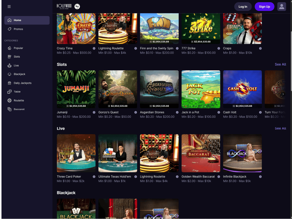Open the hamburger menu icon
Screen dimensions: 292x219
(9, 7)
